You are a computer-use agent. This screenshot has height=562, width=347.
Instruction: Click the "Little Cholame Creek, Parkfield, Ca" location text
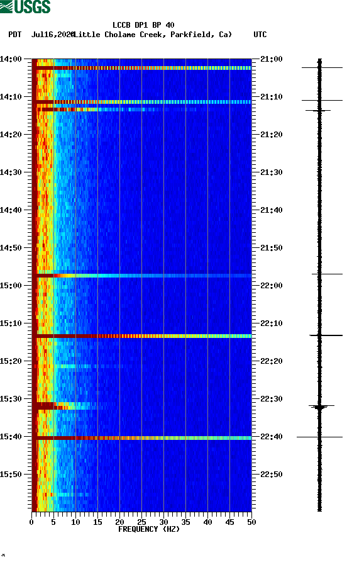[153, 35]
